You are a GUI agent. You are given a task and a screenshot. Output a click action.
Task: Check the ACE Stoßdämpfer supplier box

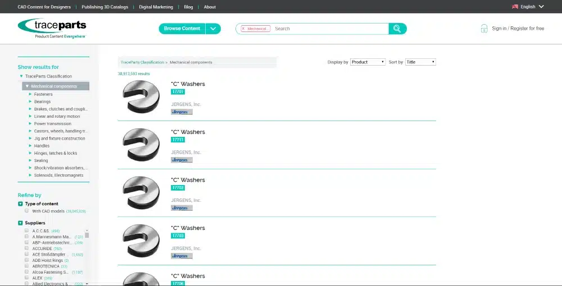[26, 254]
